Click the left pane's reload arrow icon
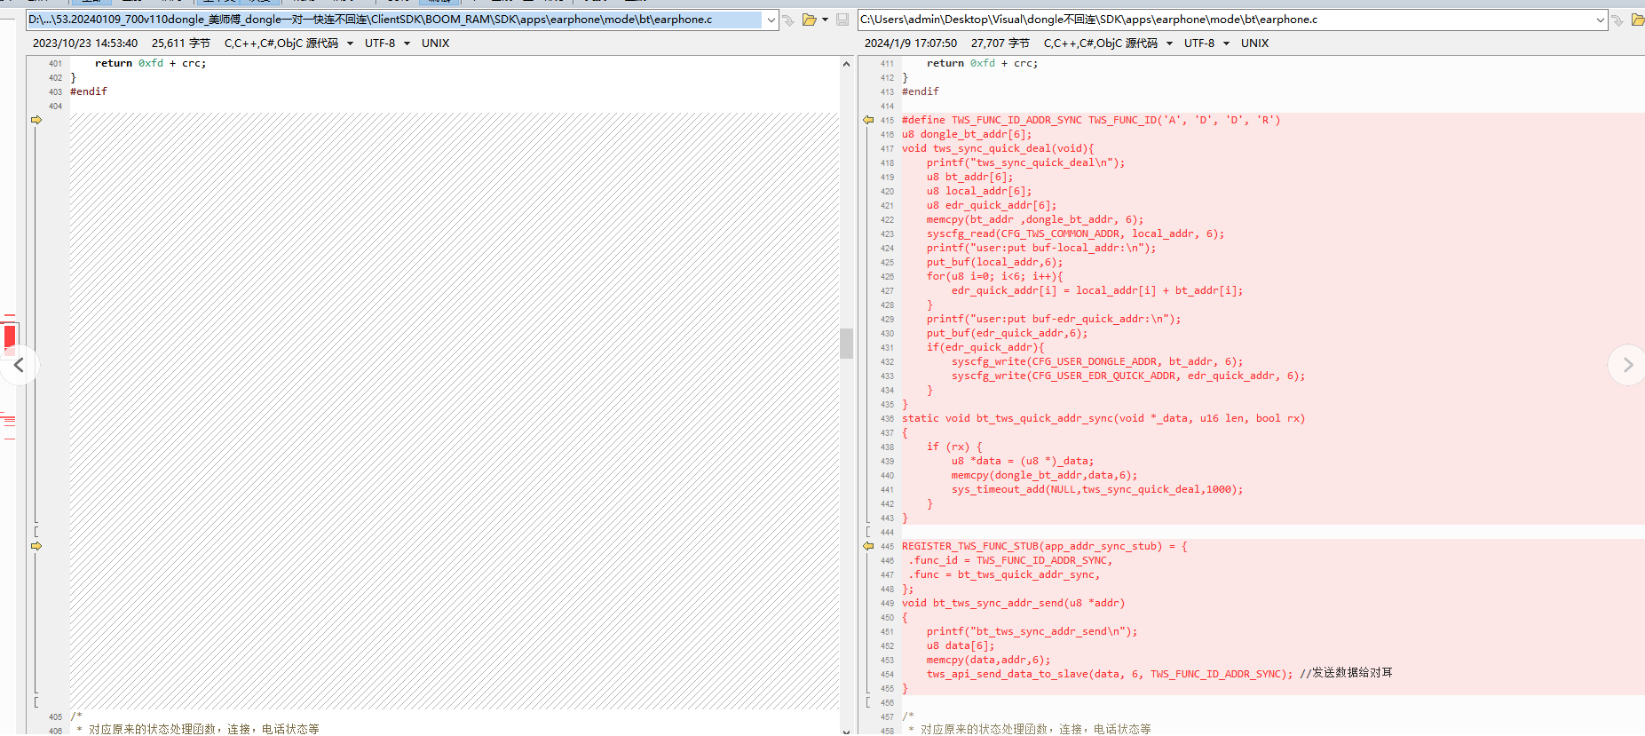The width and height of the screenshot is (1645, 736). tap(788, 20)
